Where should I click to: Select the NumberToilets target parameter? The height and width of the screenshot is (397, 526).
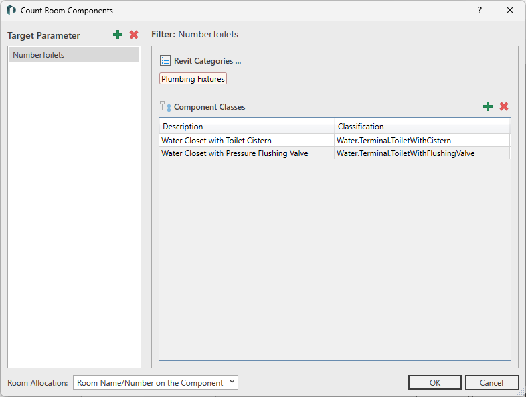(x=74, y=55)
